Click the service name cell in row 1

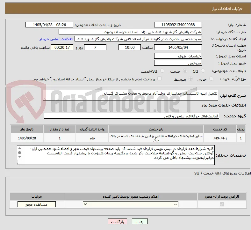pos(156,138)
